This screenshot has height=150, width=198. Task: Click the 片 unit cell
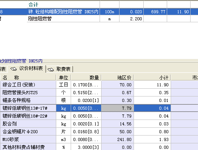coord(63,132)
